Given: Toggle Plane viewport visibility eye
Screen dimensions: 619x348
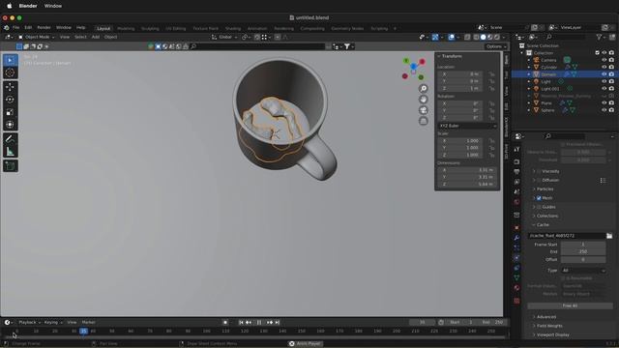Looking at the screenshot, I should coord(604,103).
